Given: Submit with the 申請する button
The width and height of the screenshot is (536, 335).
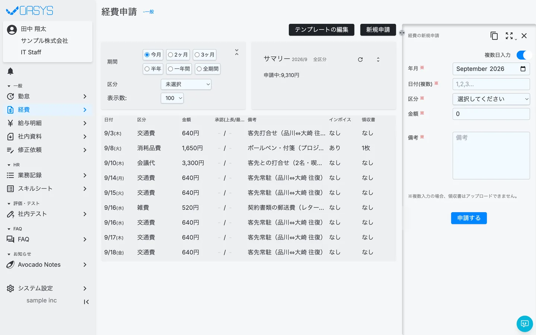Looking at the screenshot, I should coord(469,218).
